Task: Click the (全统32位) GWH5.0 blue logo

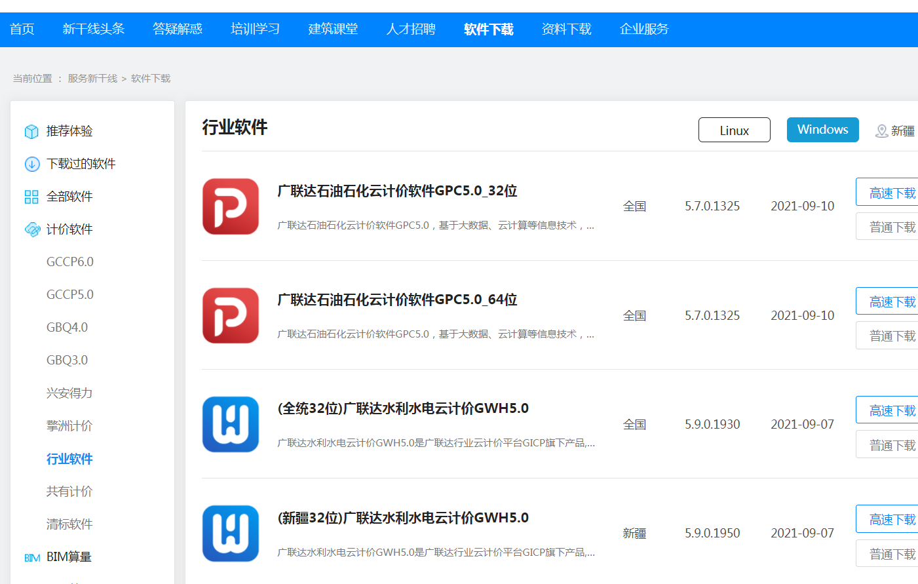Action: pyautogui.click(x=231, y=424)
